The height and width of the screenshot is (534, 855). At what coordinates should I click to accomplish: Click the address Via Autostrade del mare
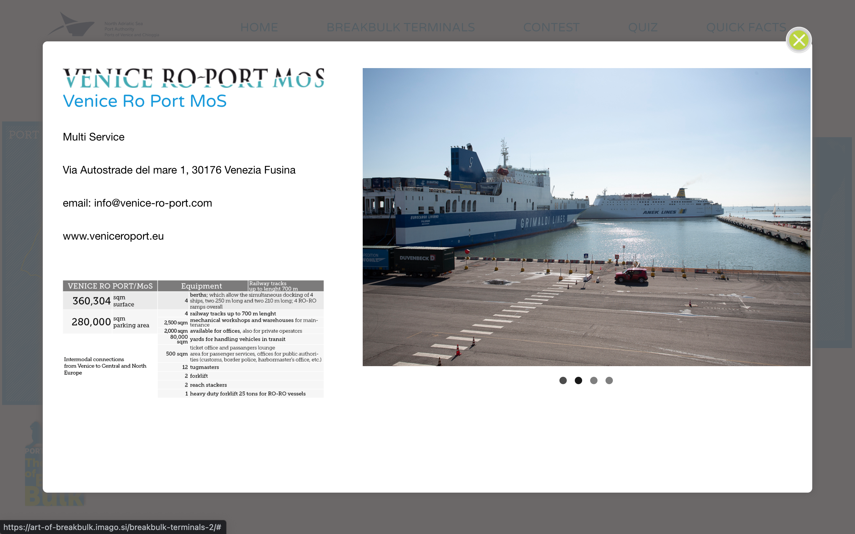point(179,170)
